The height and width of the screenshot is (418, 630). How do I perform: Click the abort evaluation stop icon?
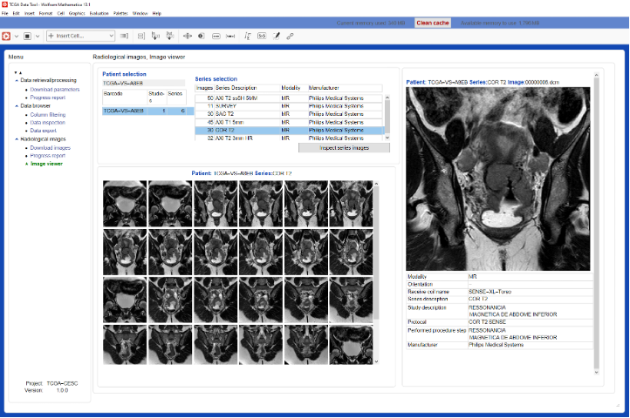(x=27, y=36)
